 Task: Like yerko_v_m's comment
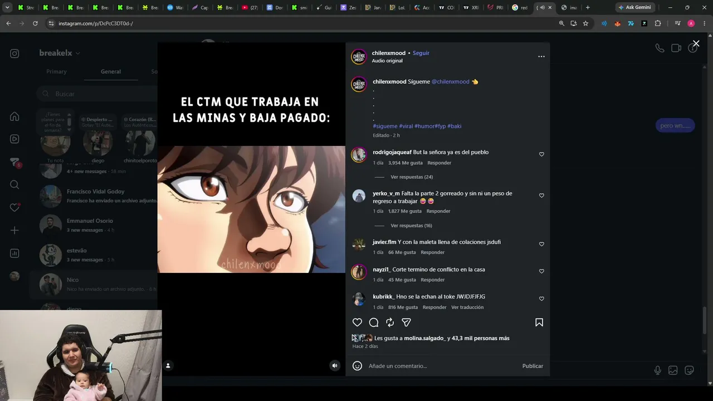click(541, 195)
